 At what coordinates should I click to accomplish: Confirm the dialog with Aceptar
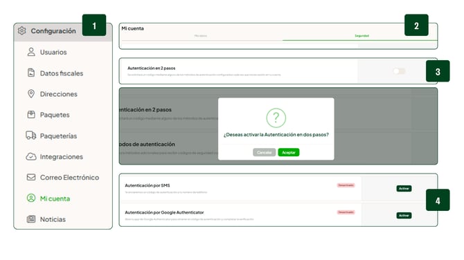(289, 152)
